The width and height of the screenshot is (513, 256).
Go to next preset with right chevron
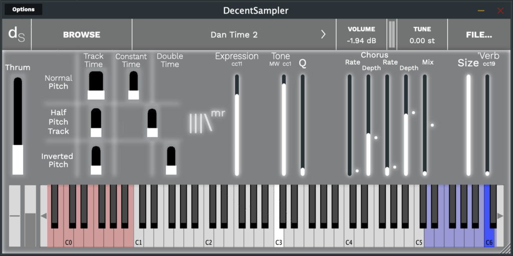tap(323, 35)
